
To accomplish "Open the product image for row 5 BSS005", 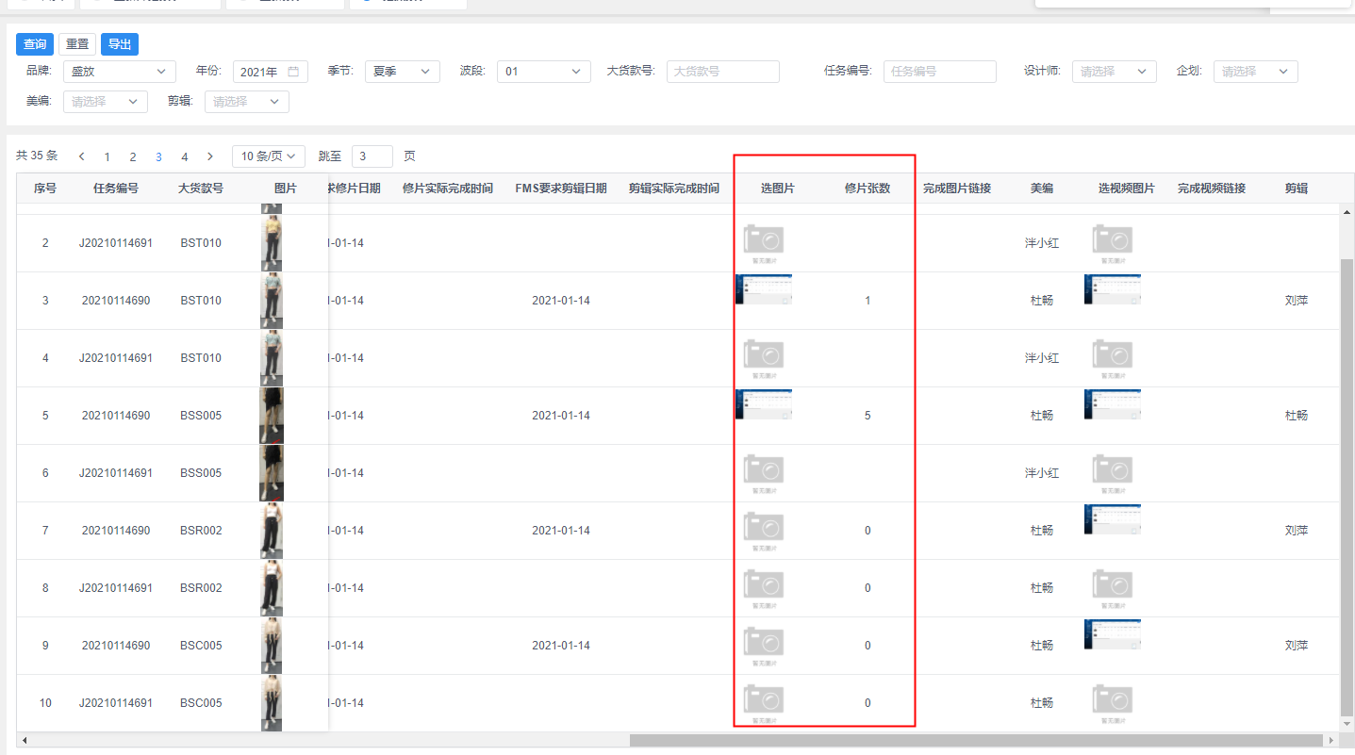I will tap(272, 416).
